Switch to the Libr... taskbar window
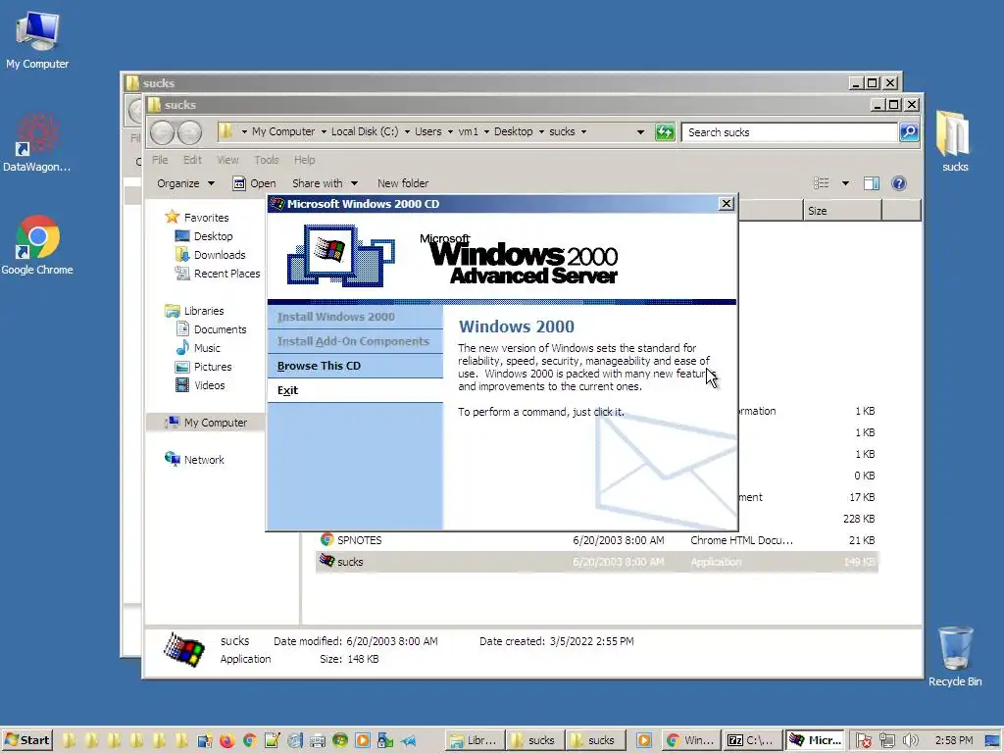Image resolution: width=1004 pixels, height=753 pixels. (x=475, y=740)
